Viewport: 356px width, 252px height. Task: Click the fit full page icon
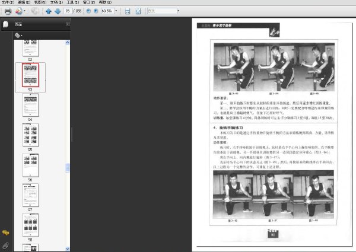tap(138, 11)
